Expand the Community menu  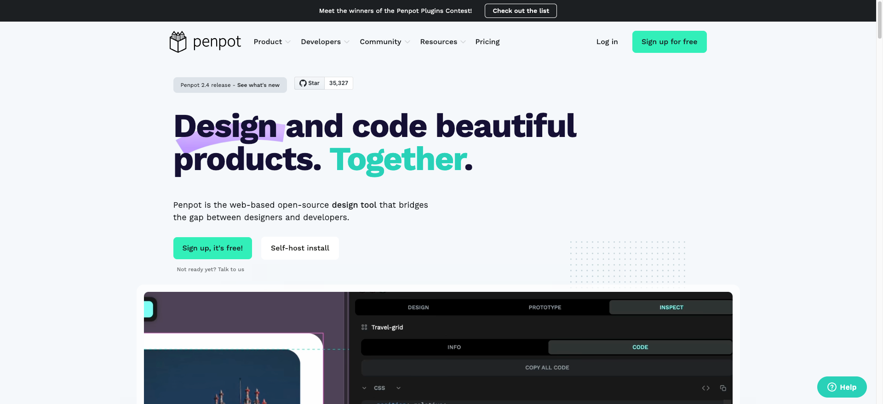point(385,42)
